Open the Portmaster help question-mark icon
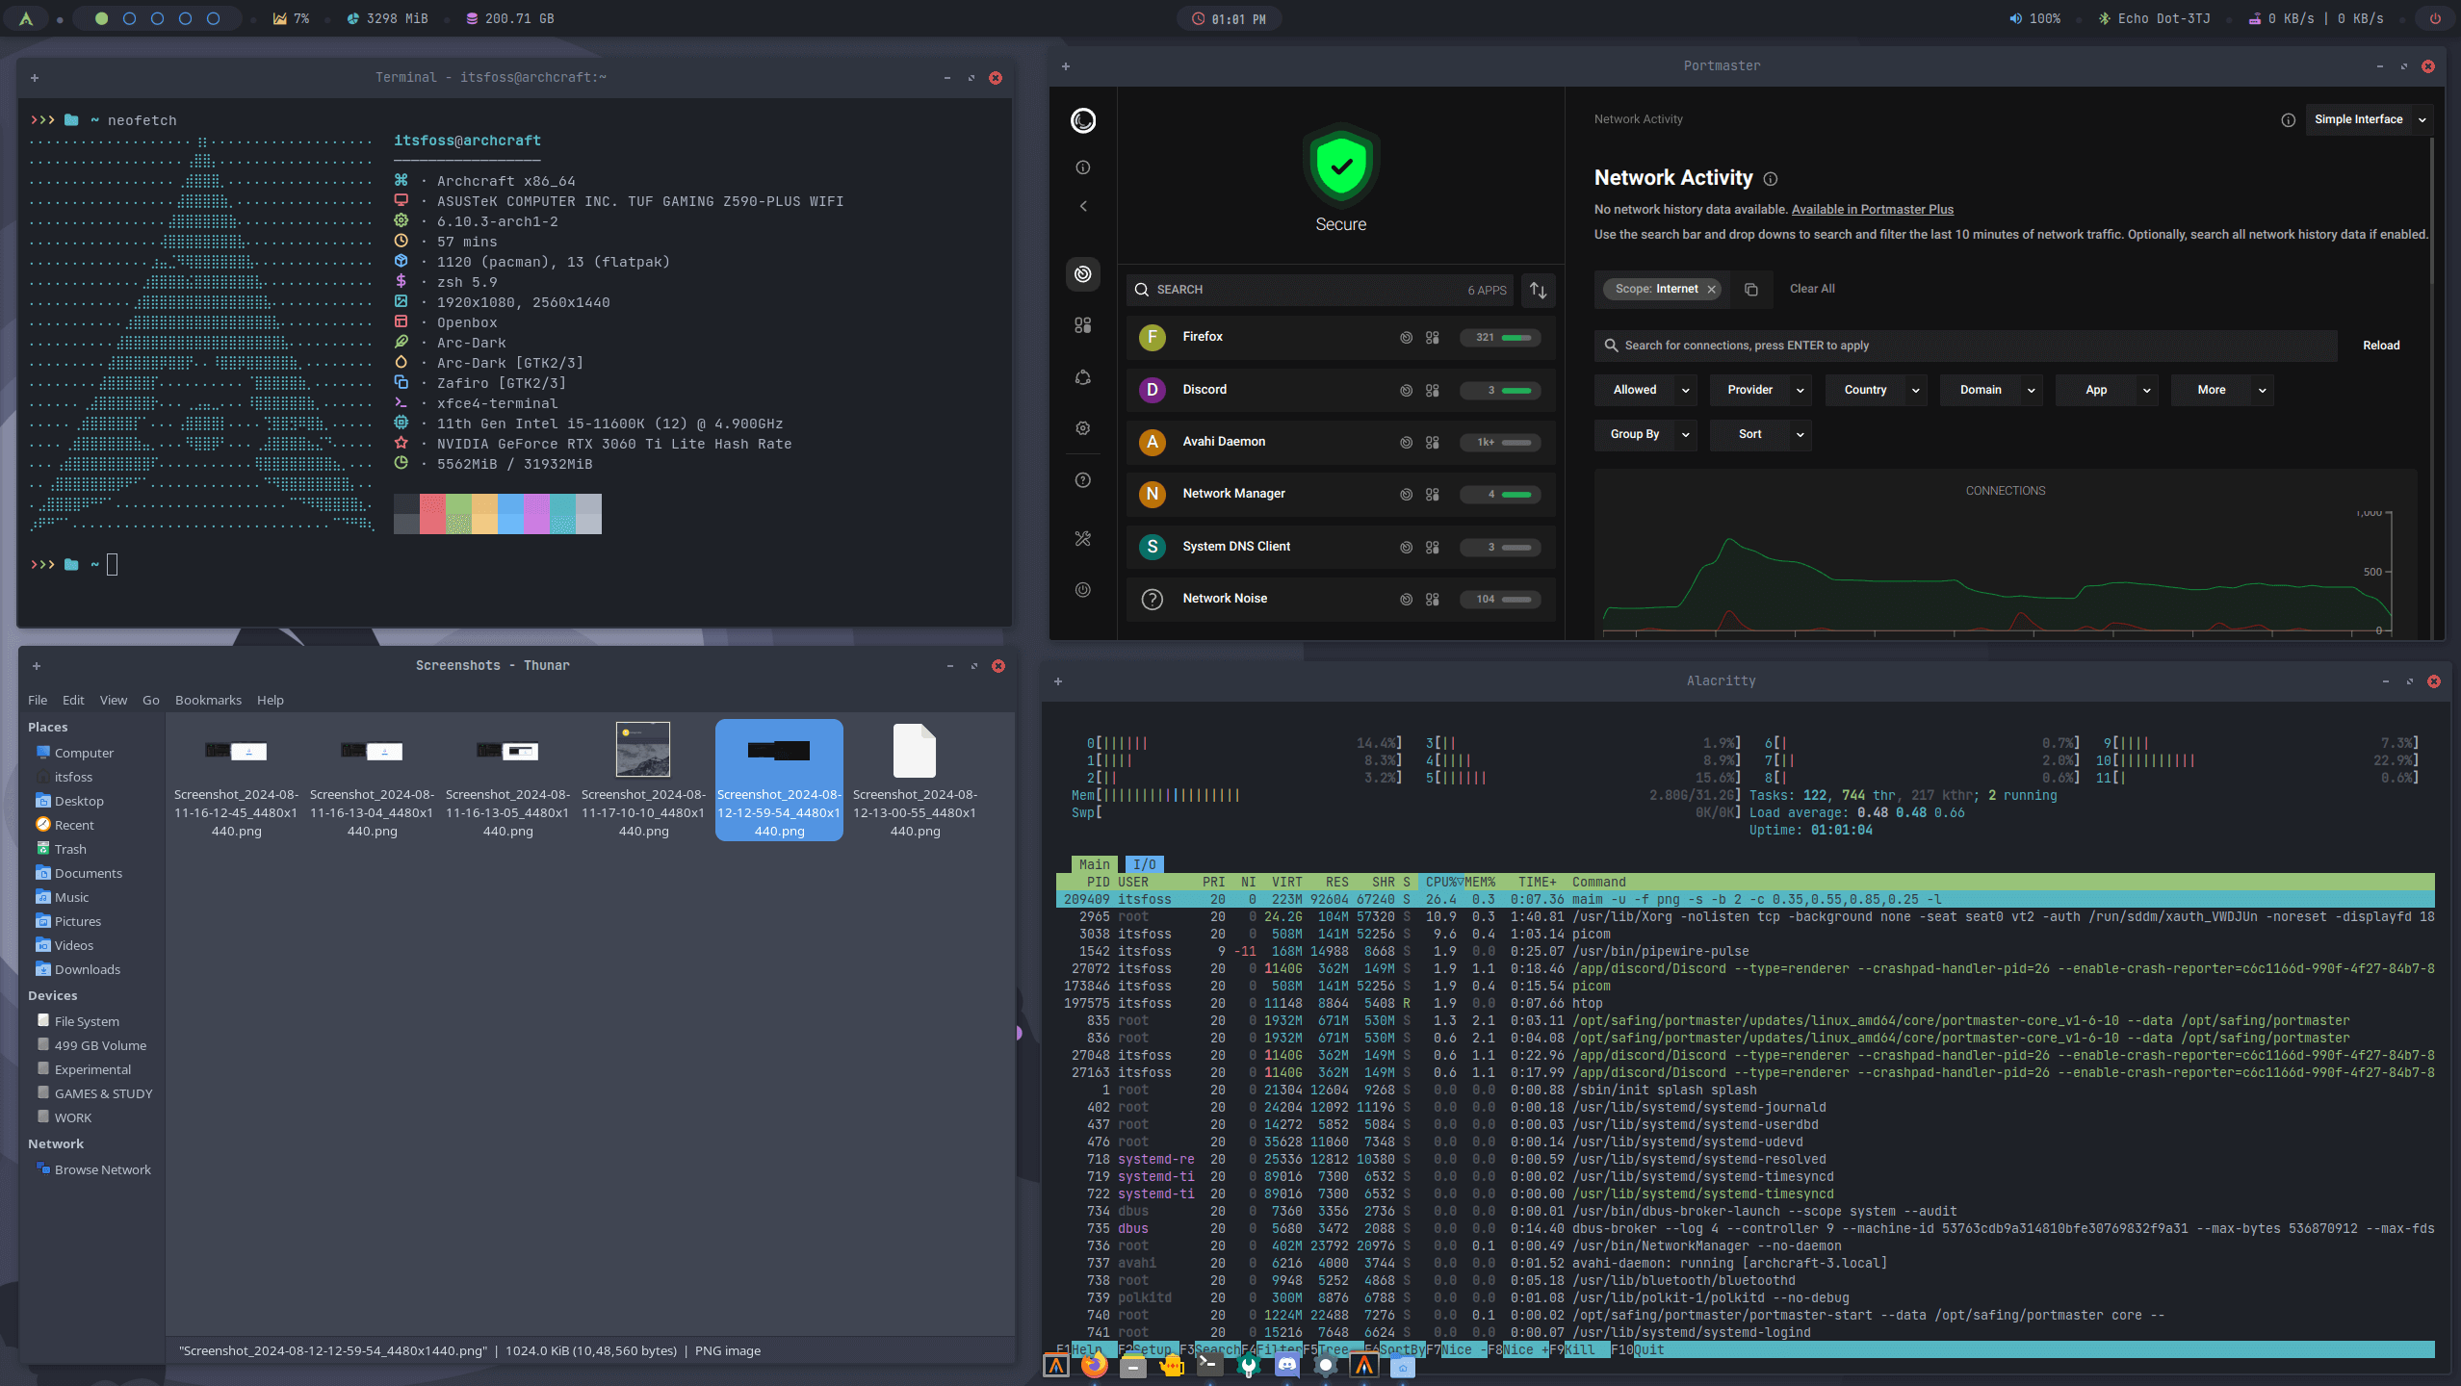Screen dimensions: 2461x1386 coord(1083,480)
